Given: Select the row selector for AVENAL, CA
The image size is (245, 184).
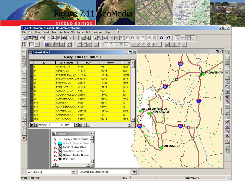Looking at the screenshot, I should [32, 66].
